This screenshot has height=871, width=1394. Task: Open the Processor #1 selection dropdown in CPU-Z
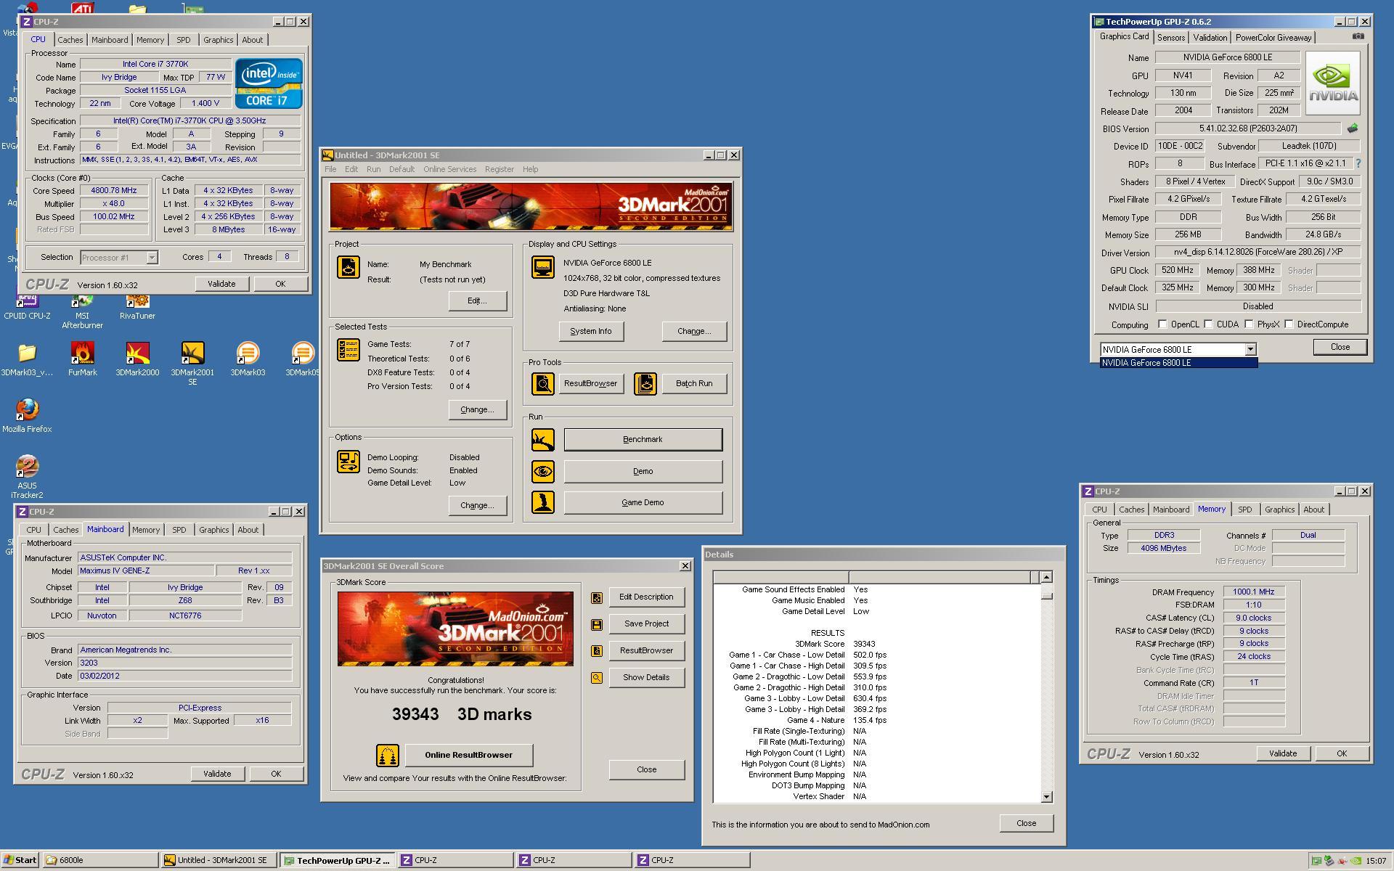[x=152, y=258]
